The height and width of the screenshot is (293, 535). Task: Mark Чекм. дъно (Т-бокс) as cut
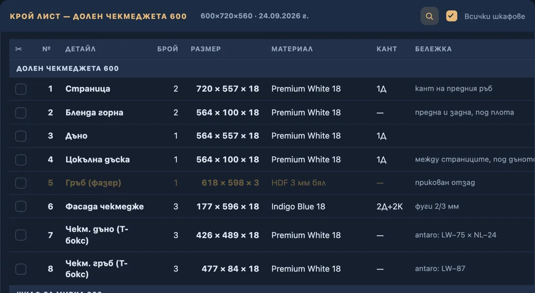(x=21, y=235)
